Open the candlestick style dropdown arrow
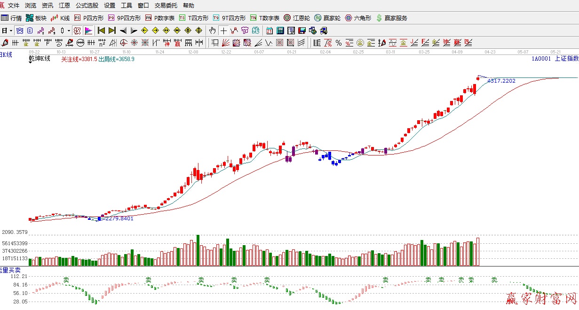This screenshot has height=310, width=579. pyautogui.click(x=69, y=31)
